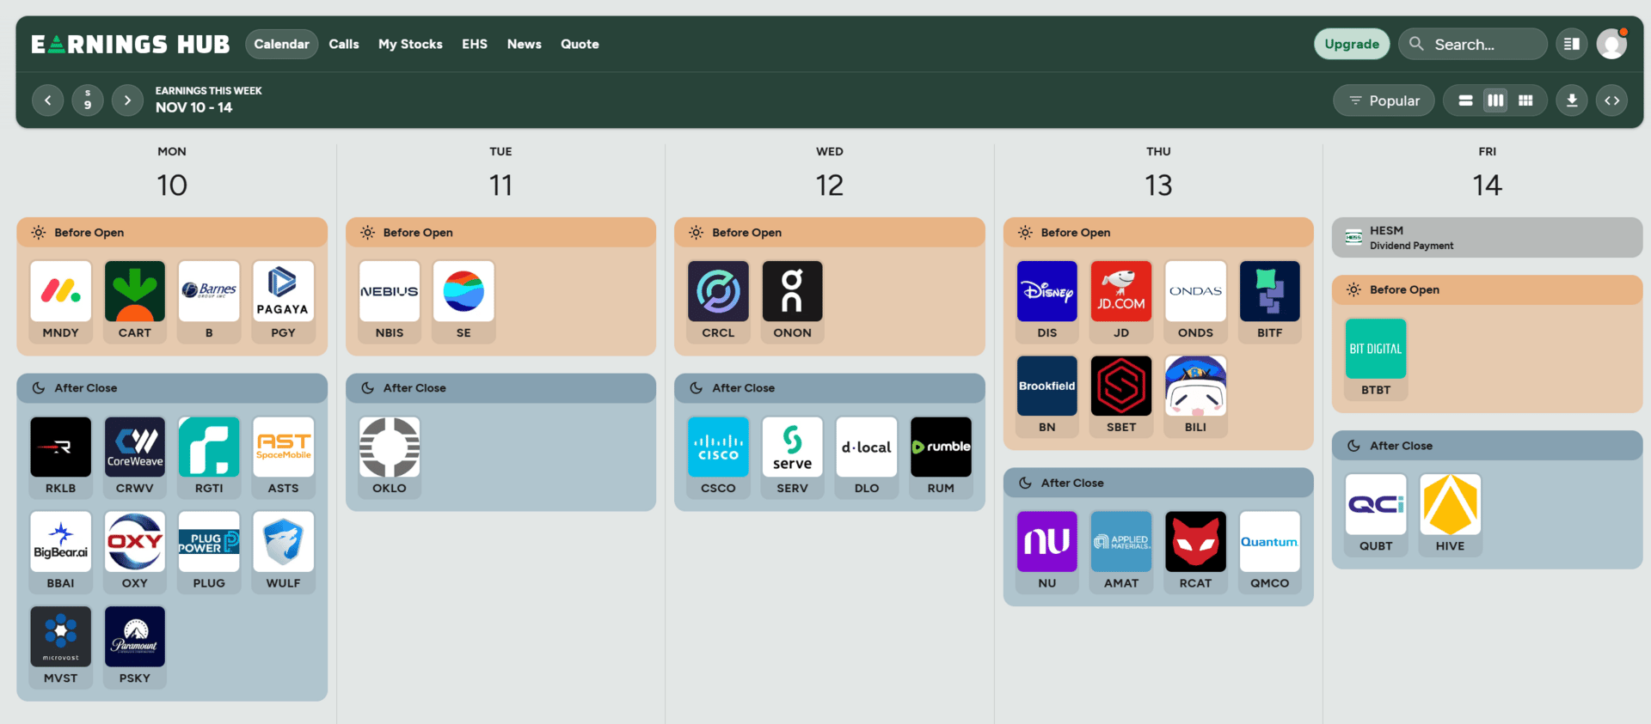Open the Rumble RUM tile
The height and width of the screenshot is (724, 1651).
click(941, 458)
